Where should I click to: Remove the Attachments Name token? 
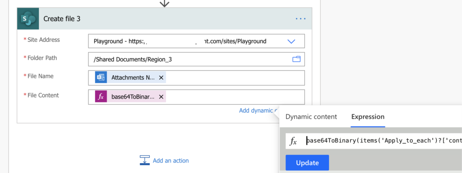click(161, 77)
